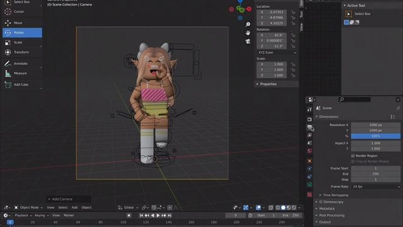
Task: Open the timeline Marker menu
Action: pyautogui.click(x=69, y=216)
